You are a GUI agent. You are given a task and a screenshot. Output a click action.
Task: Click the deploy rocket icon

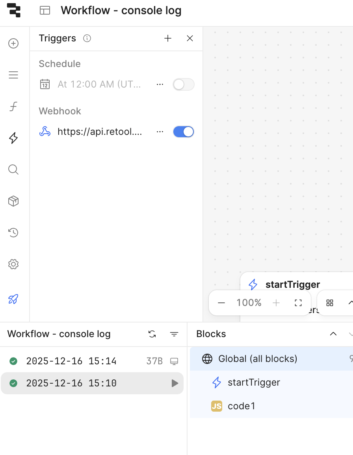click(14, 299)
